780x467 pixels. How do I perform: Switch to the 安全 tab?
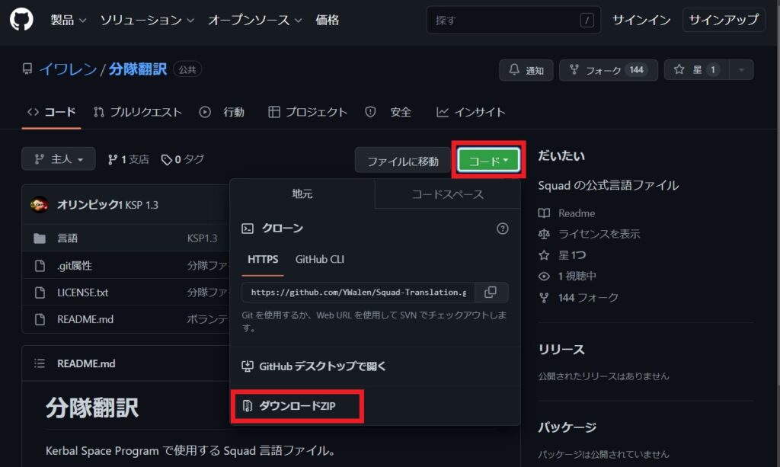pos(388,112)
